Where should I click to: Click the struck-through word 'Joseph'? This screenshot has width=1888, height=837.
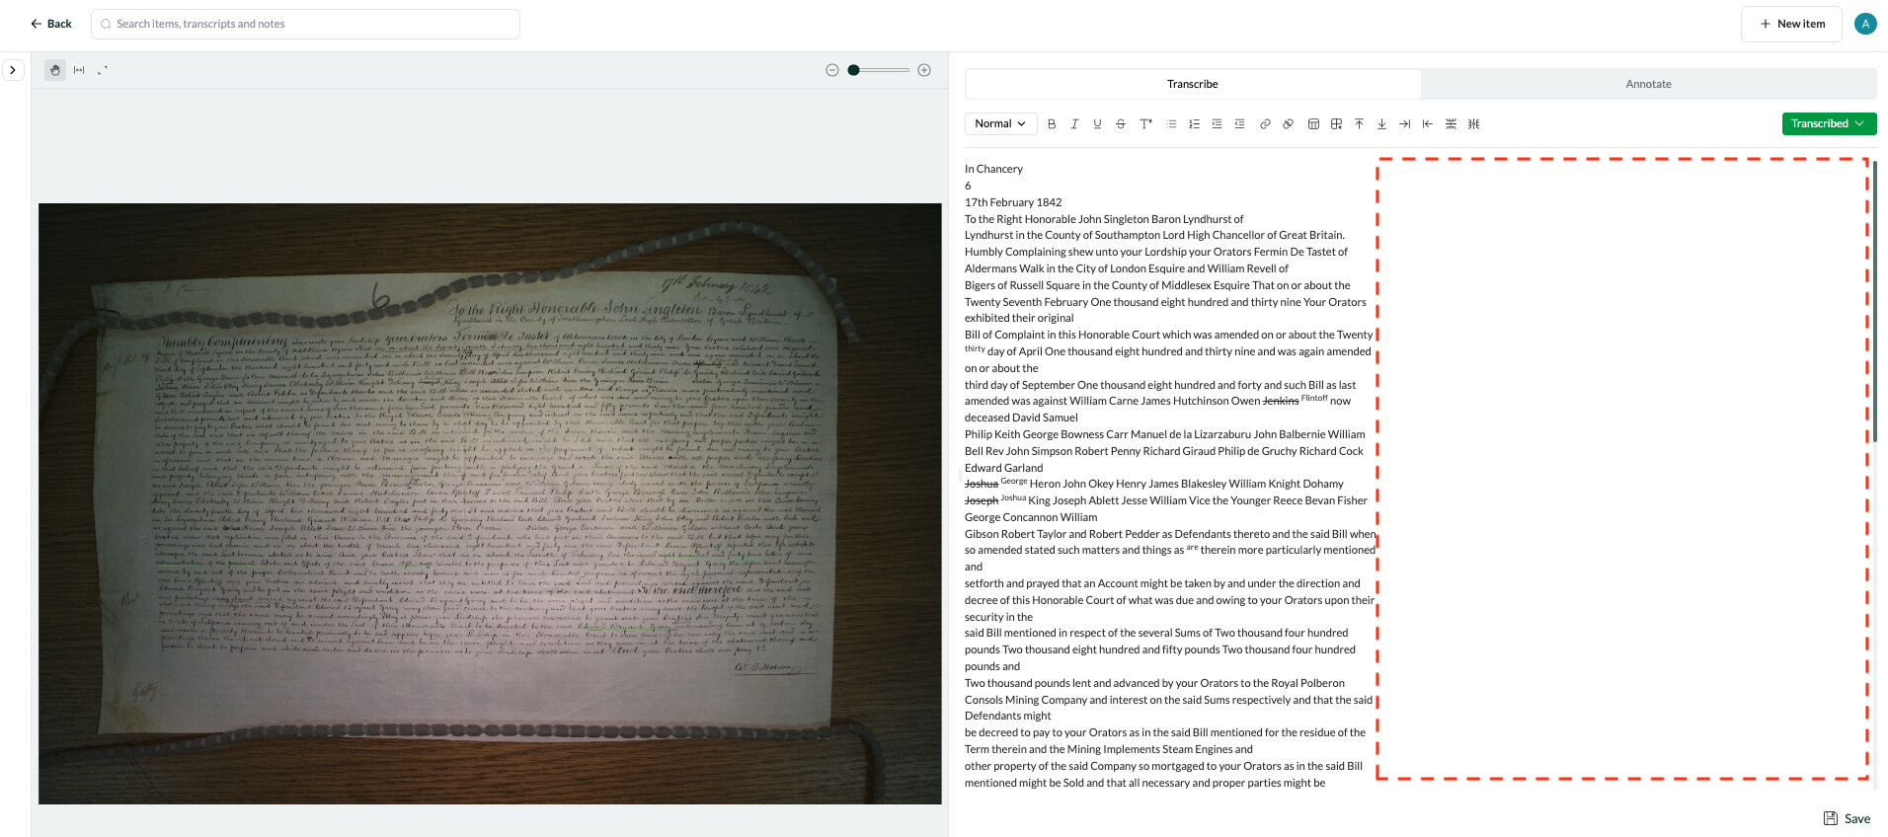[982, 500]
